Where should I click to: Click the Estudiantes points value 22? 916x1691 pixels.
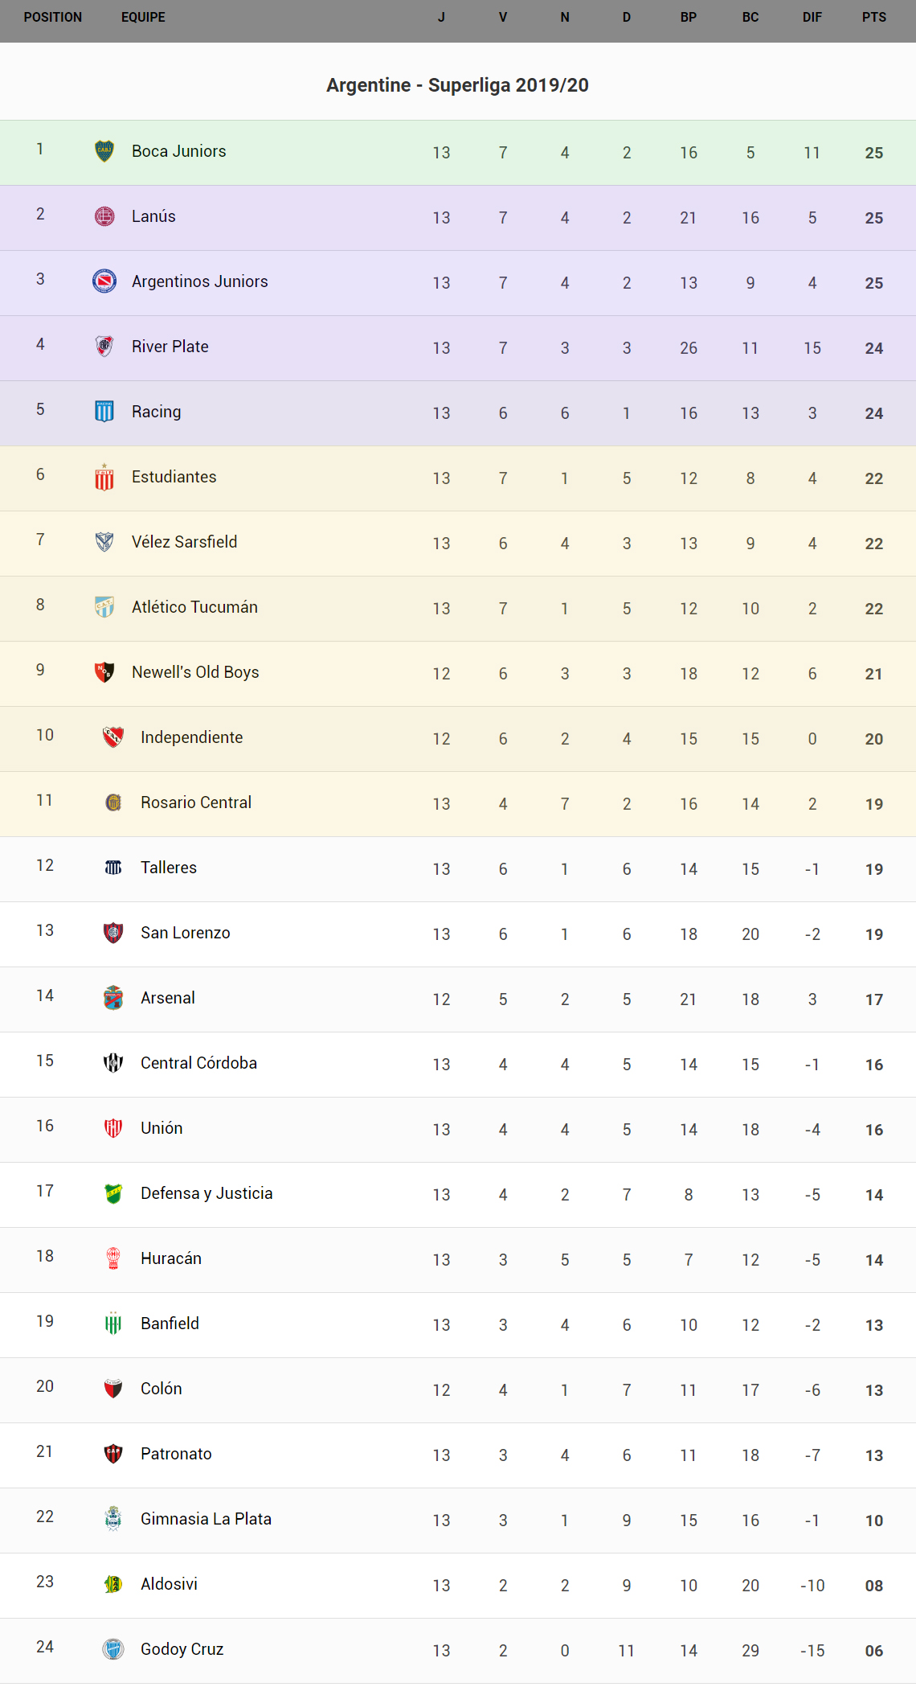(x=874, y=478)
